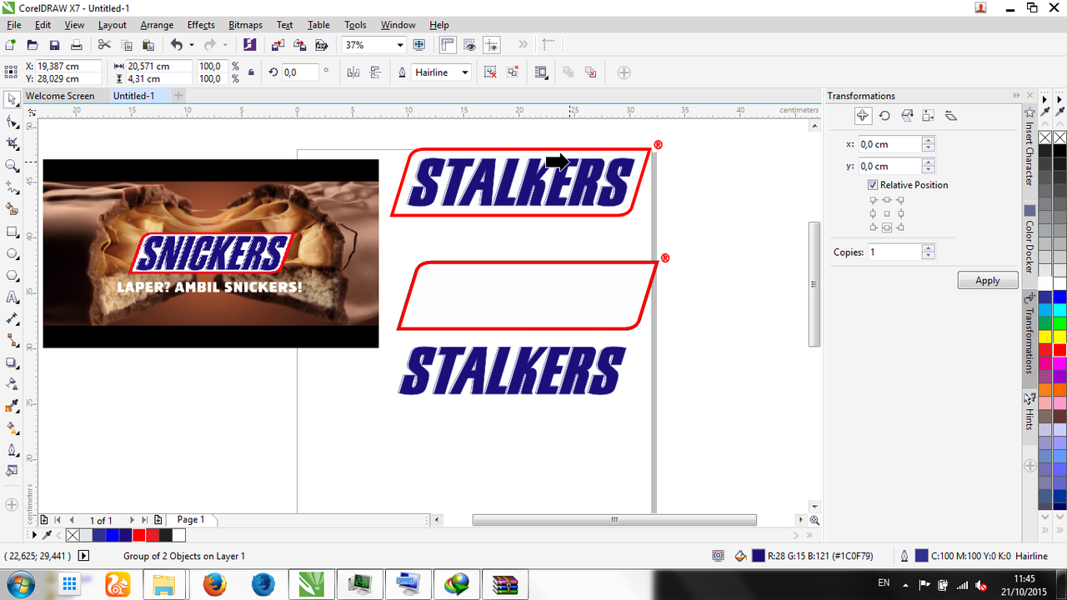Select the Freehand tool
1067x600 pixels.
[x=12, y=187]
